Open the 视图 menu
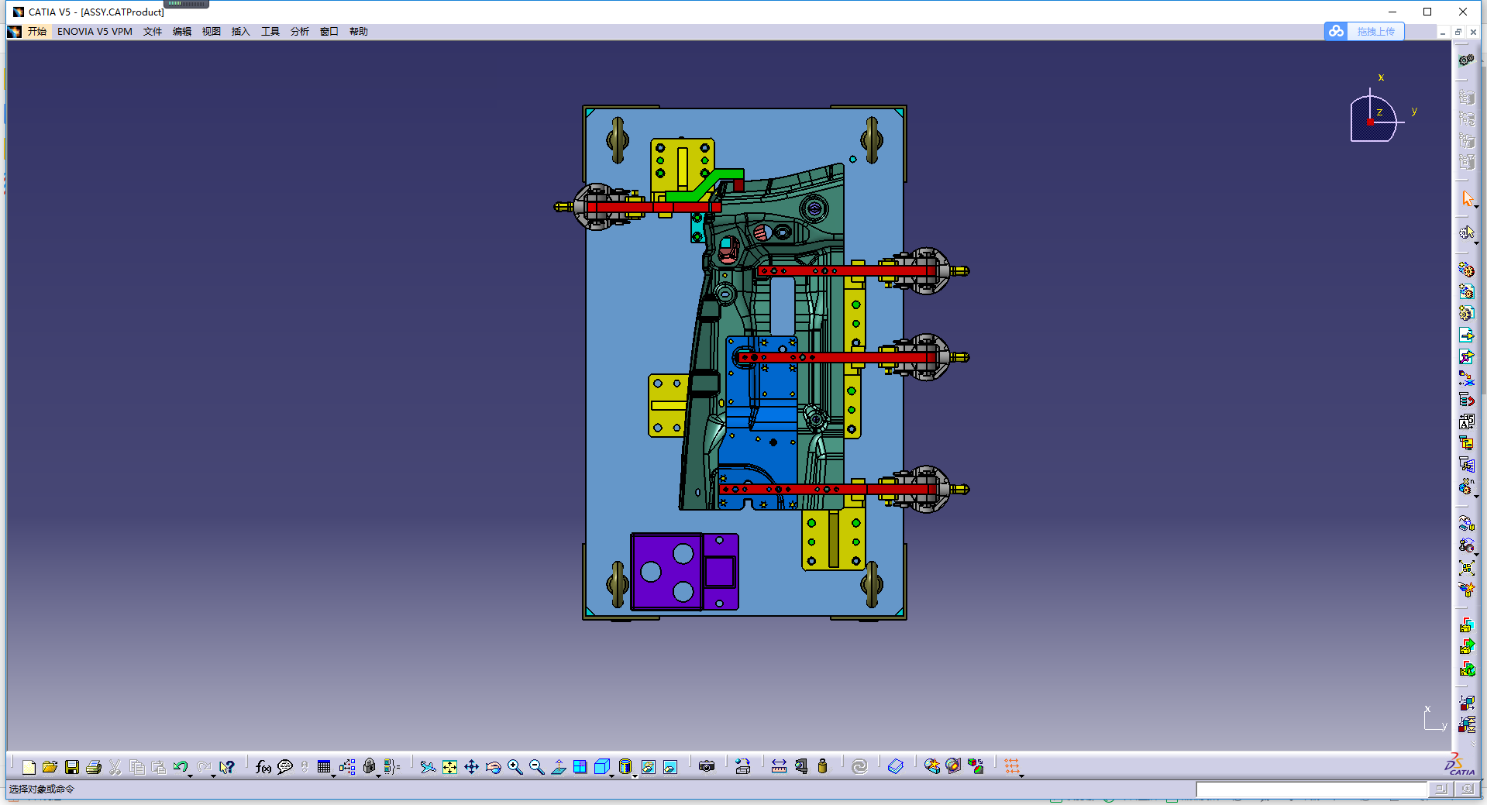The image size is (1487, 805). pyautogui.click(x=212, y=32)
